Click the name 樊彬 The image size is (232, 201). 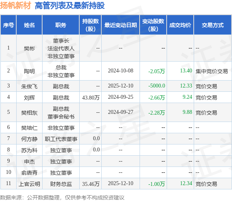tap(29, 48)
